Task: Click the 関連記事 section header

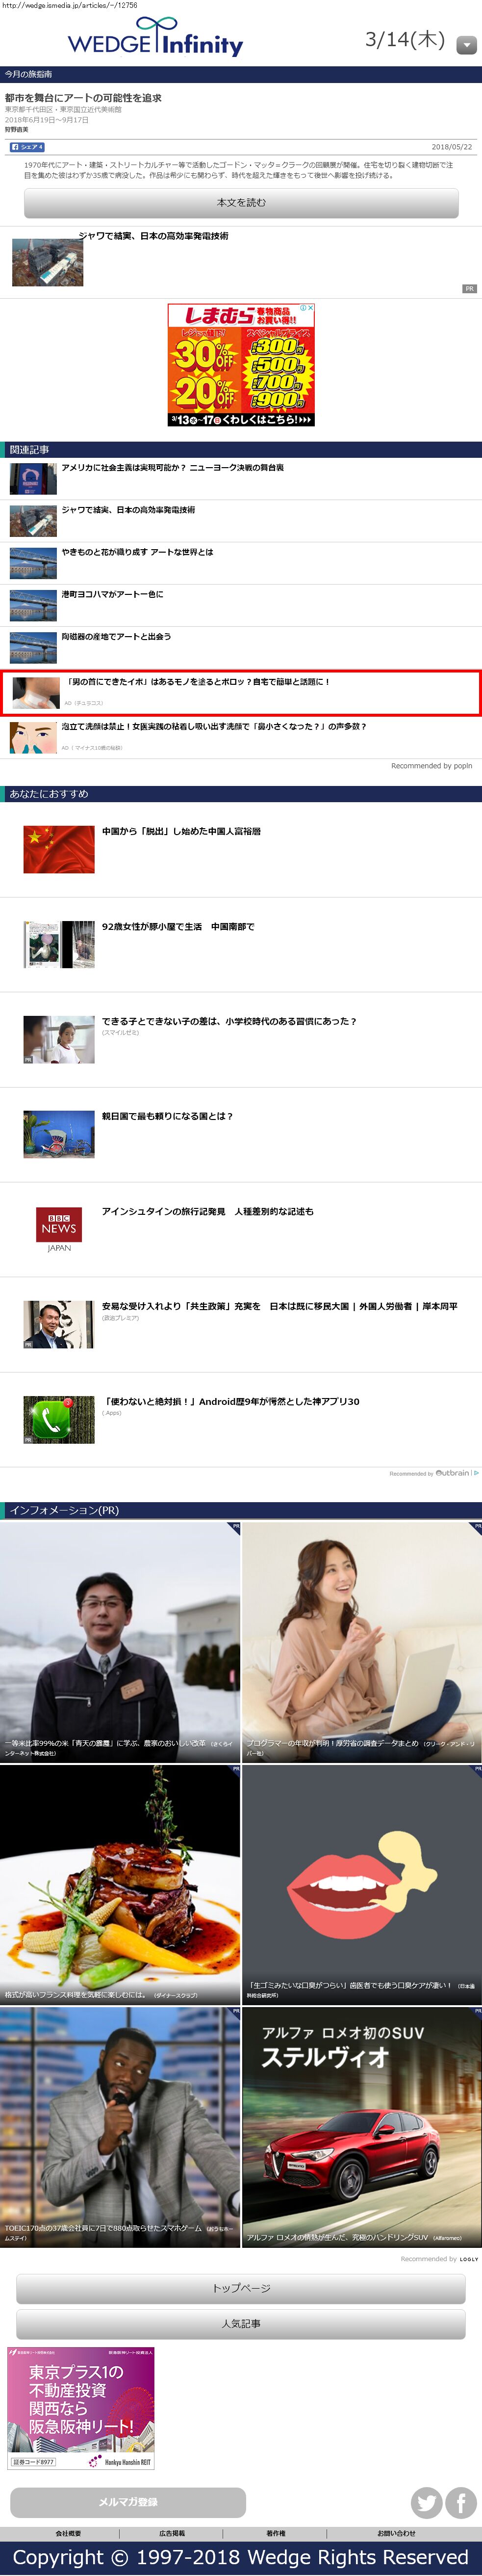Action: pyautogui.click(x=240, y=450)
